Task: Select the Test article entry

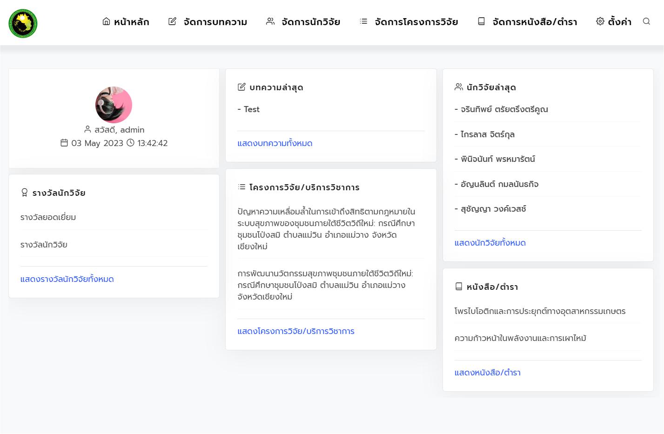Action: click(251, 109)
